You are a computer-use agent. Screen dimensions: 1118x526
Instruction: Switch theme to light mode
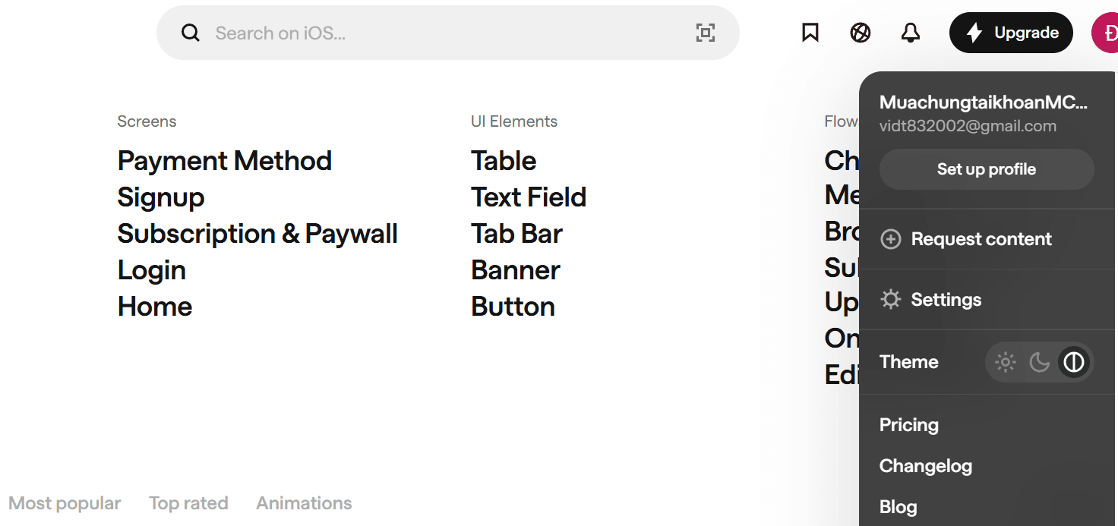1006,362
